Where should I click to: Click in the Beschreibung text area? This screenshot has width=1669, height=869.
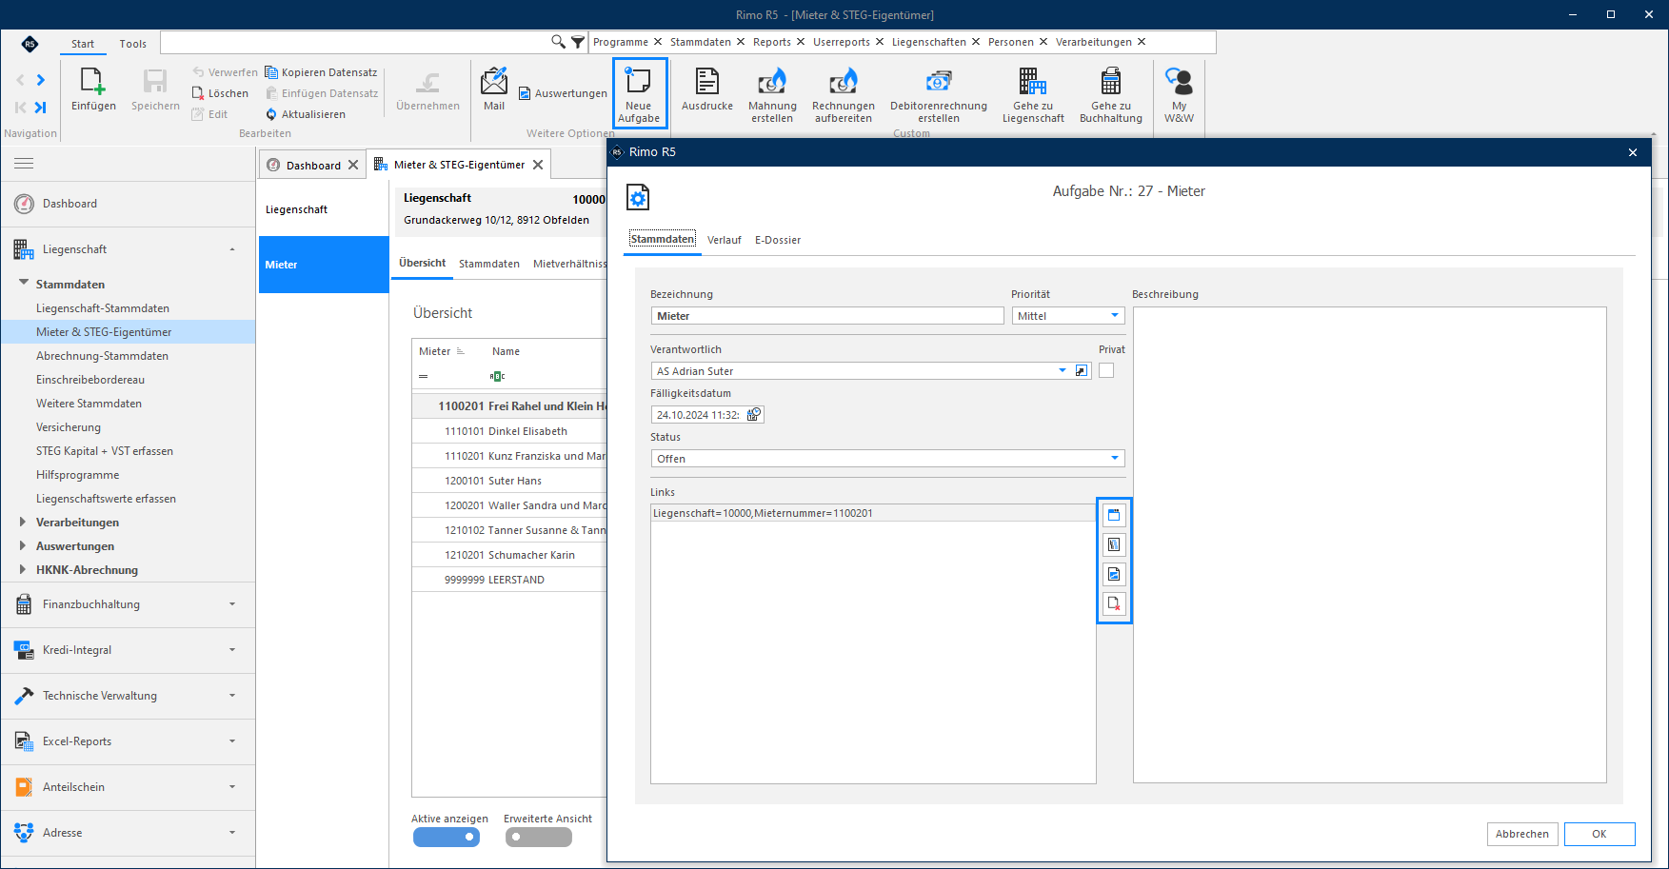pyautogui.click(x=1369, y=544)
